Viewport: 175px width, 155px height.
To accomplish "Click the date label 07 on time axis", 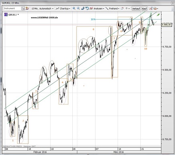I will click(97, 149).
